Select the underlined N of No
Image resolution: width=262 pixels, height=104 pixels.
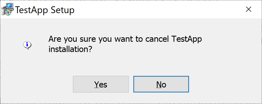click(x=159, y=85)
